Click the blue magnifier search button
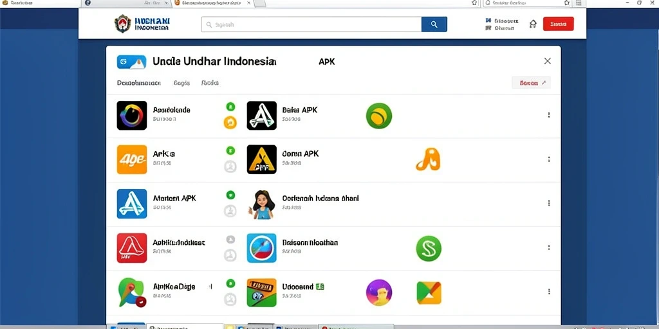 click(x=434, y=24)
